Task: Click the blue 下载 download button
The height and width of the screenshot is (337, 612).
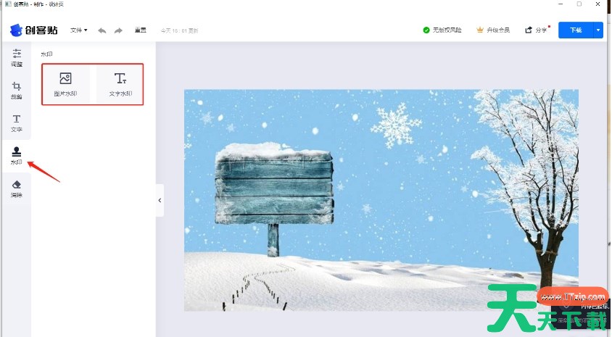Action: pos(576,30)
